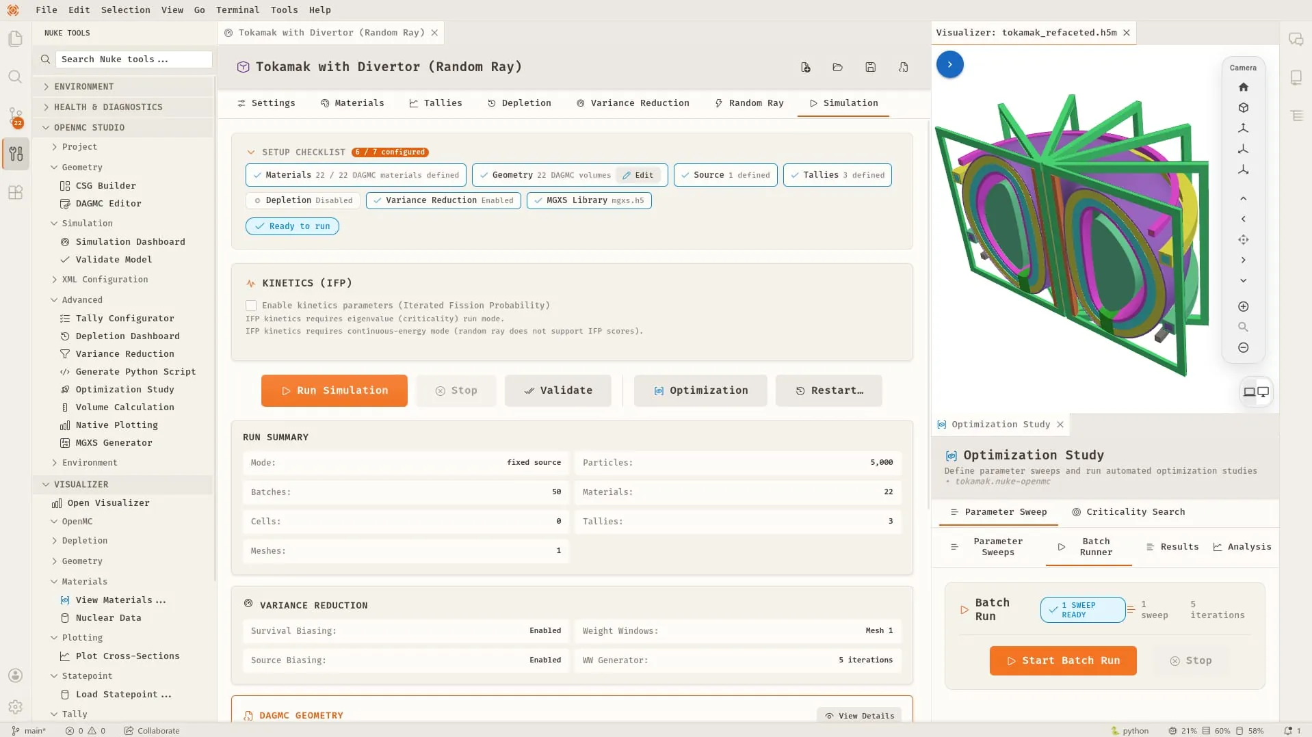Close the Optimization Study panel tab

tap(1060, 425)
